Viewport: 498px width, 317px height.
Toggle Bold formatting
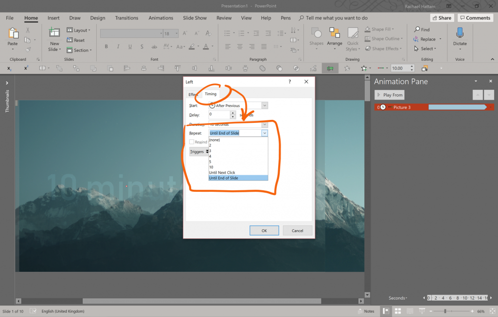click(x=106, y=47)
